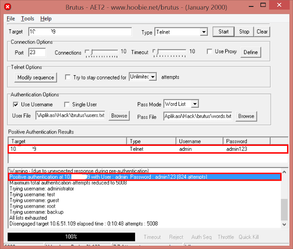Click the log line 'Trying username: test'
This screenshot has width=293, height=249.
[x=32, y=194]
